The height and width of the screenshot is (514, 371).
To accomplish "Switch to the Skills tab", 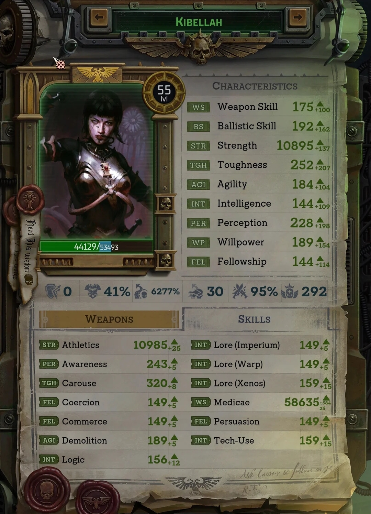I will coord(255,319).
